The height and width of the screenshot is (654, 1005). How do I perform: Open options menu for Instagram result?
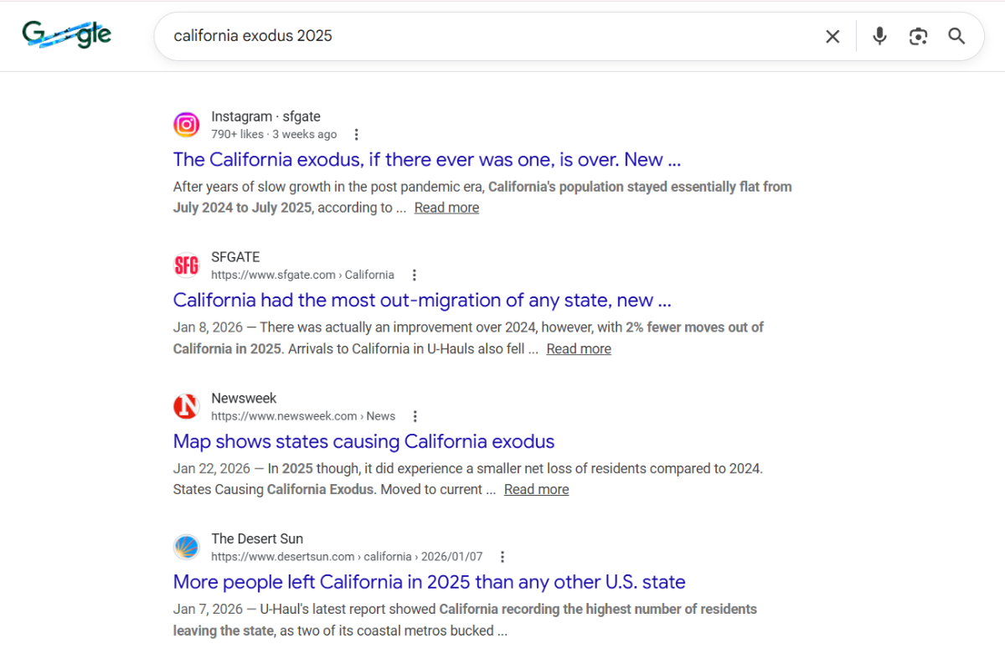click(x=357, y=134)
